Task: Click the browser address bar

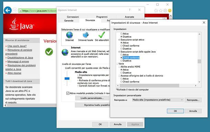Action: (38, 11)
